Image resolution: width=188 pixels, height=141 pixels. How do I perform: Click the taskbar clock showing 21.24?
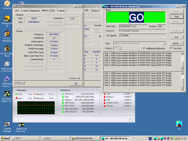pyautogui.click(x=183, y=138)
